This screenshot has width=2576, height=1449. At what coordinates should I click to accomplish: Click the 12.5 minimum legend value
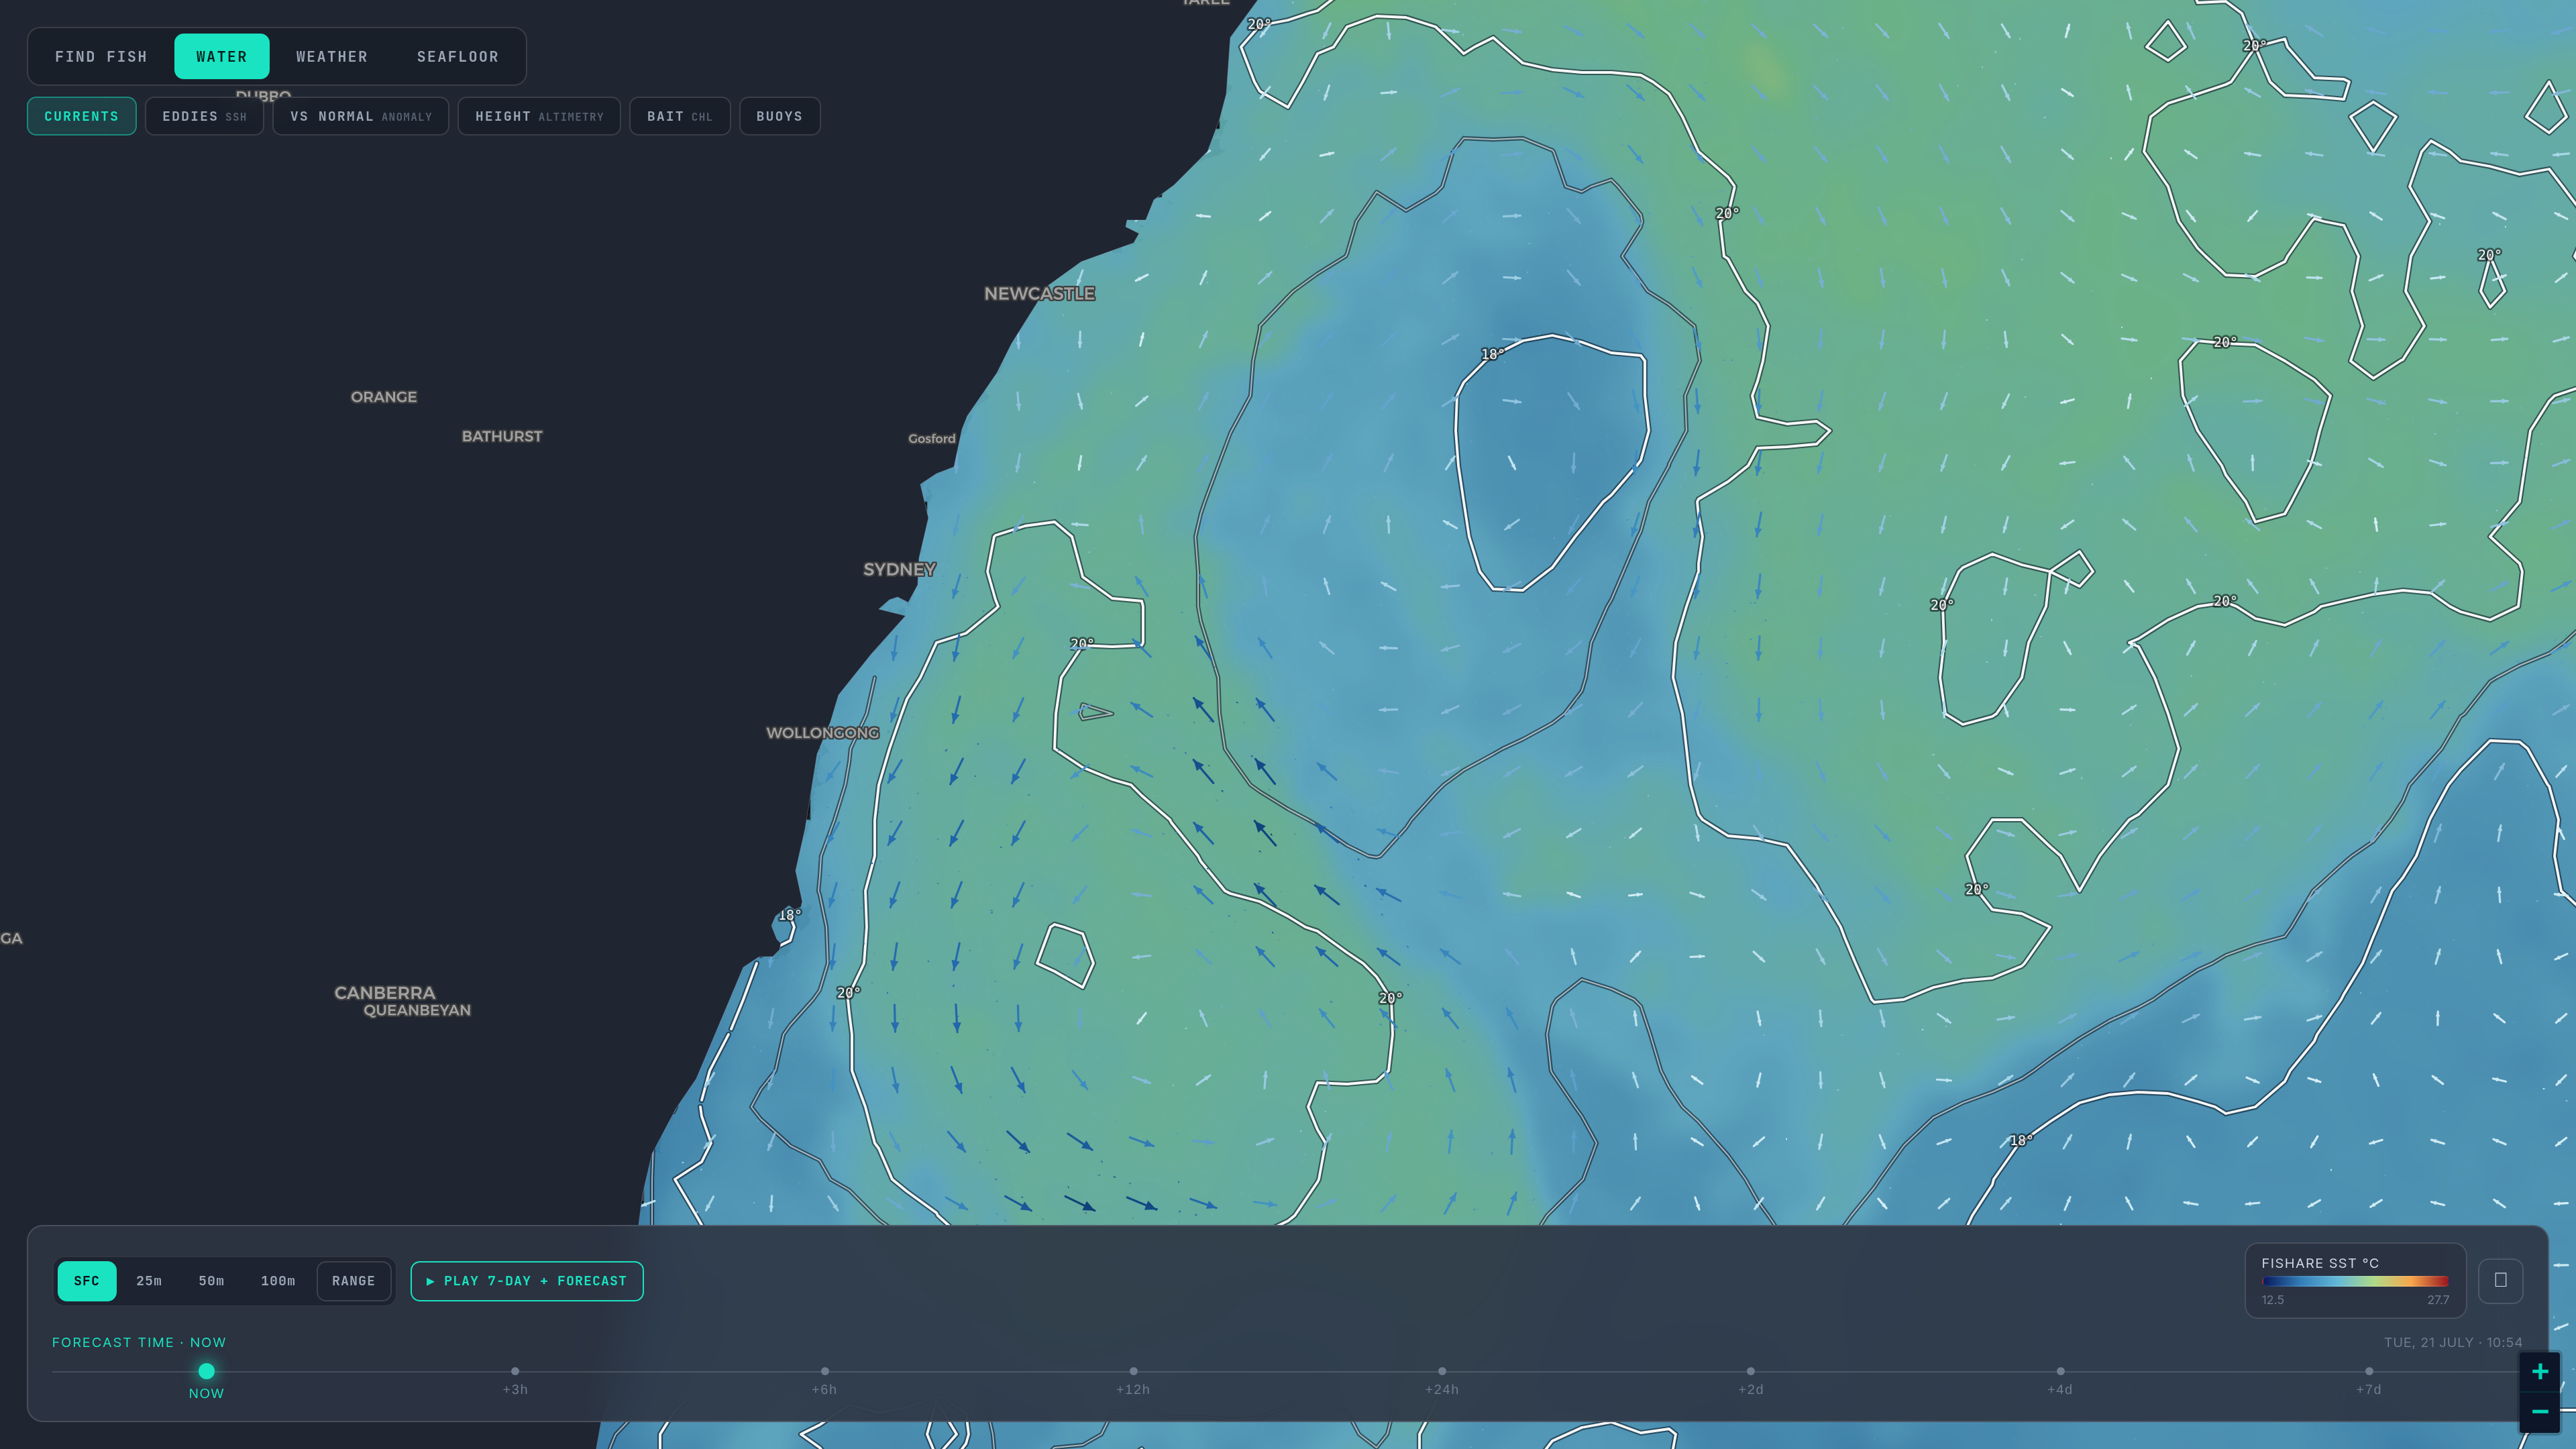pos(2272,1300)
